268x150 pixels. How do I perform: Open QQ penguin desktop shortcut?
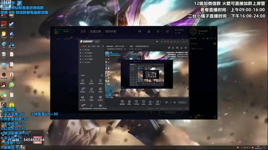point(4,86)
